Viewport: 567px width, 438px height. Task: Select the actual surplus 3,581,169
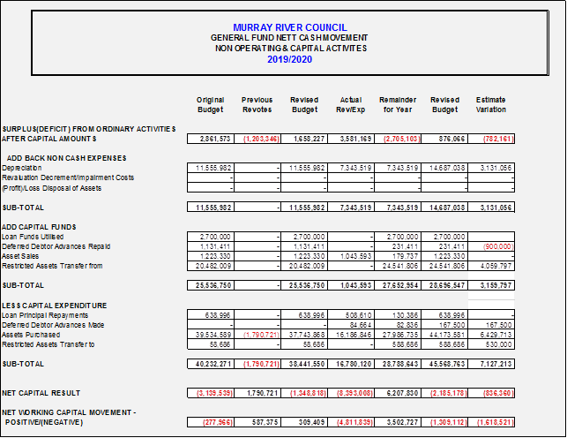point(351,139)
